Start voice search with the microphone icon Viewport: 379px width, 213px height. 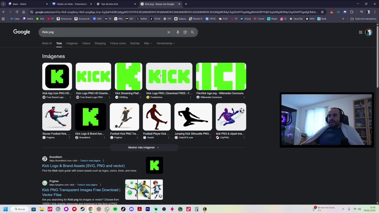(178, 32)
